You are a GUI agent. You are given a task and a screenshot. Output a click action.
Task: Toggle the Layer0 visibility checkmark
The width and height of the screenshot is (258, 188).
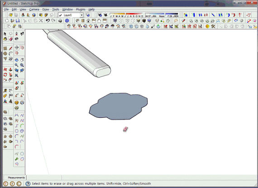tap(60, 15)
